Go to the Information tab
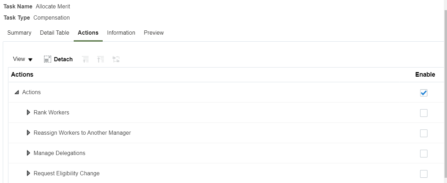Screen dimensions: 447x183 pos(121,33)
